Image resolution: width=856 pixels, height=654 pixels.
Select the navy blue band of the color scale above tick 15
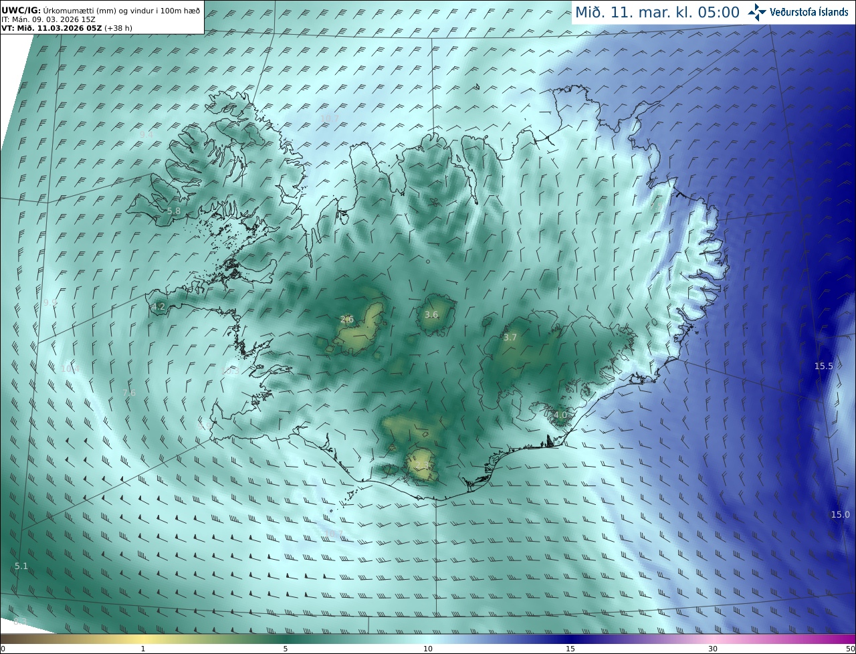coord(570,639)
